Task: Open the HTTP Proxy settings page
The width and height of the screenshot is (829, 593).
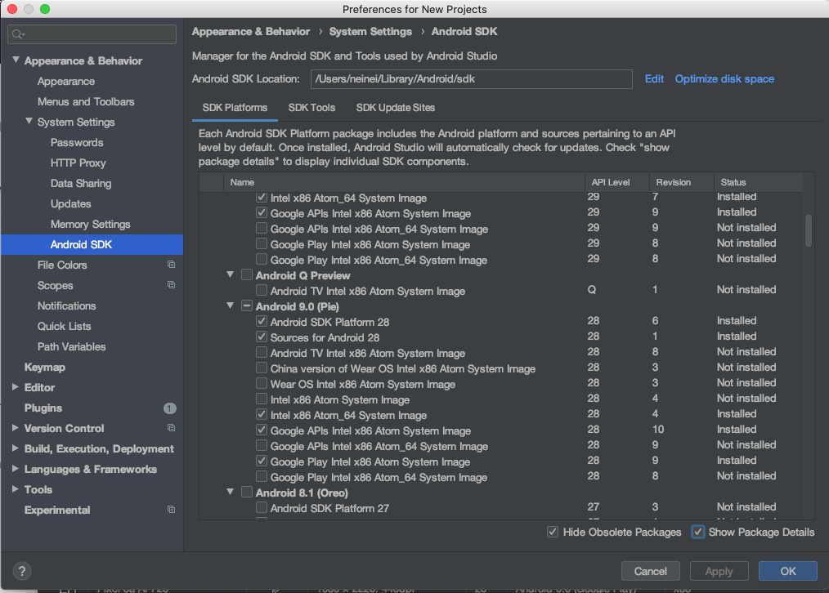Action: pos(78,163)
